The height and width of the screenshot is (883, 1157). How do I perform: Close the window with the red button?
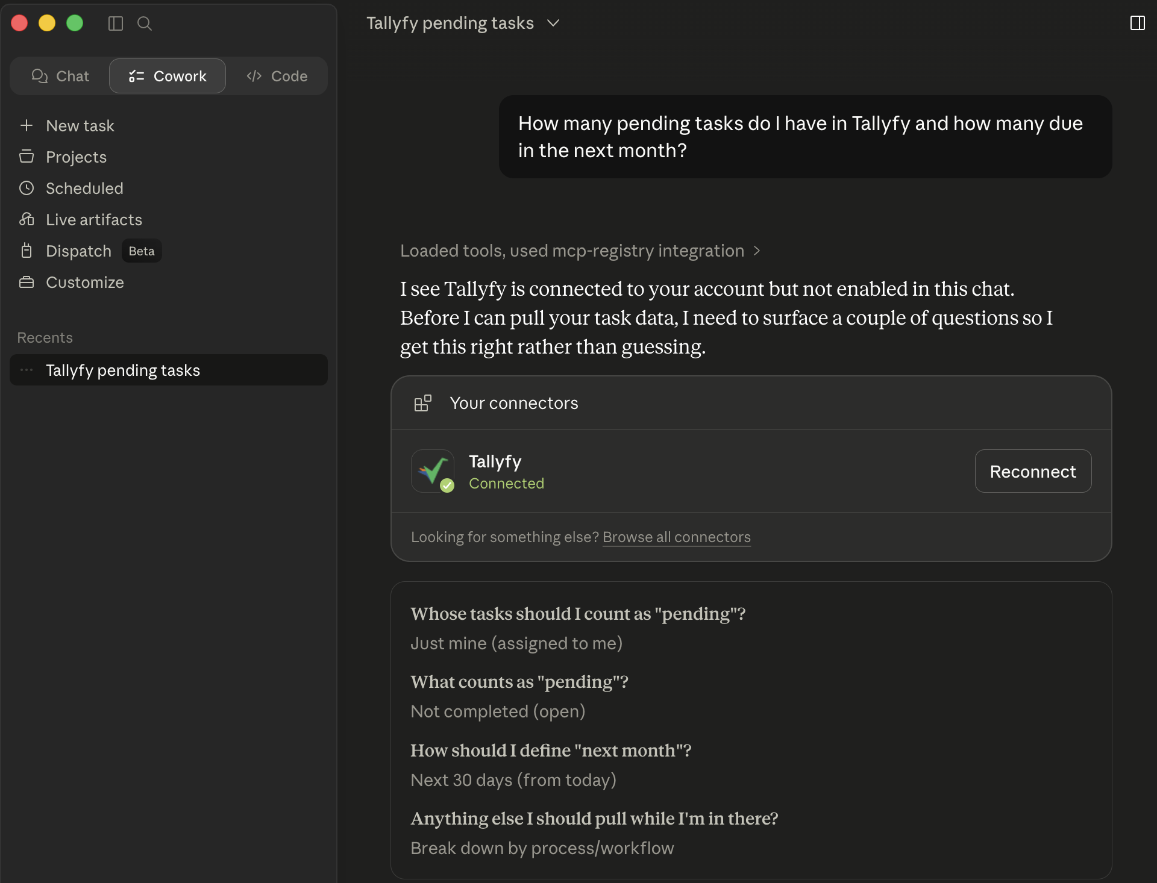(19, 23)
